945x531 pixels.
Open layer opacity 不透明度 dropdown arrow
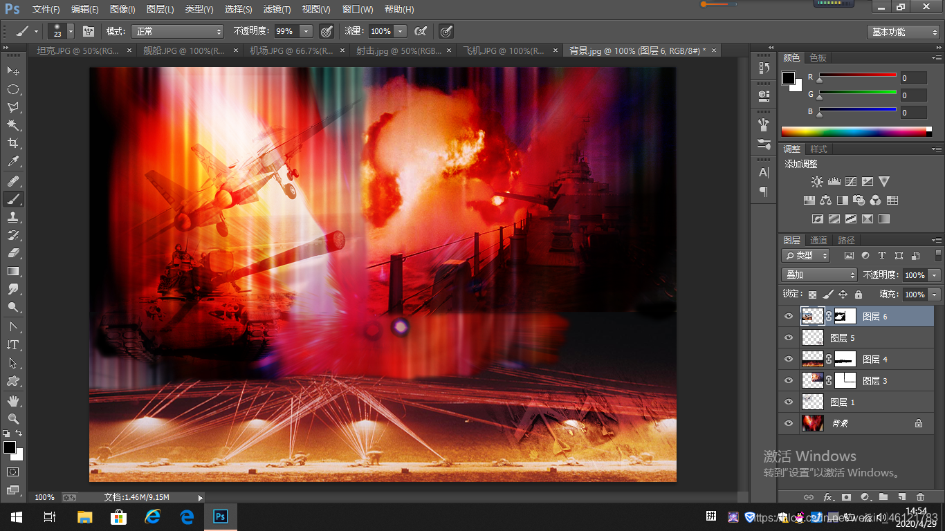pyautogui.click(x=935, y=274)
